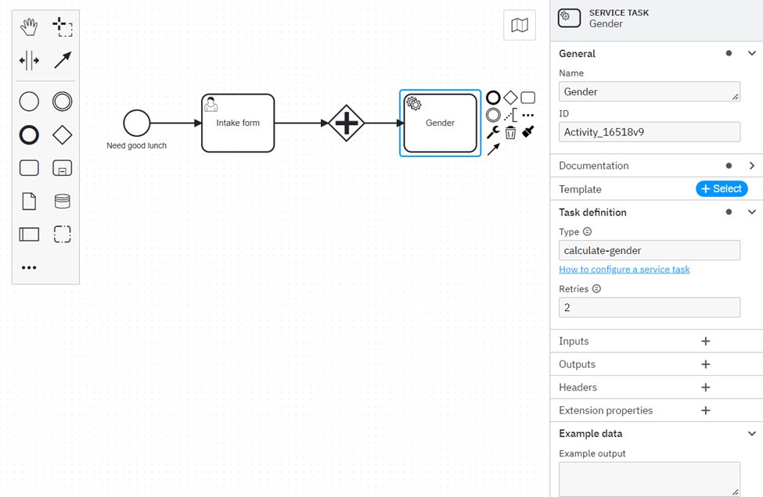
Task: Add a new Outputs entry
Action: tap(706, 364)
